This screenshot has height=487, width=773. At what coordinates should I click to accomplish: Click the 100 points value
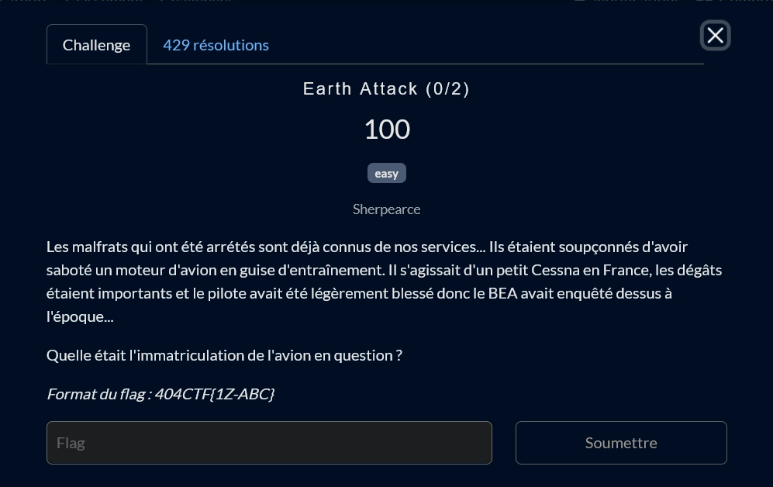point(387,130)
